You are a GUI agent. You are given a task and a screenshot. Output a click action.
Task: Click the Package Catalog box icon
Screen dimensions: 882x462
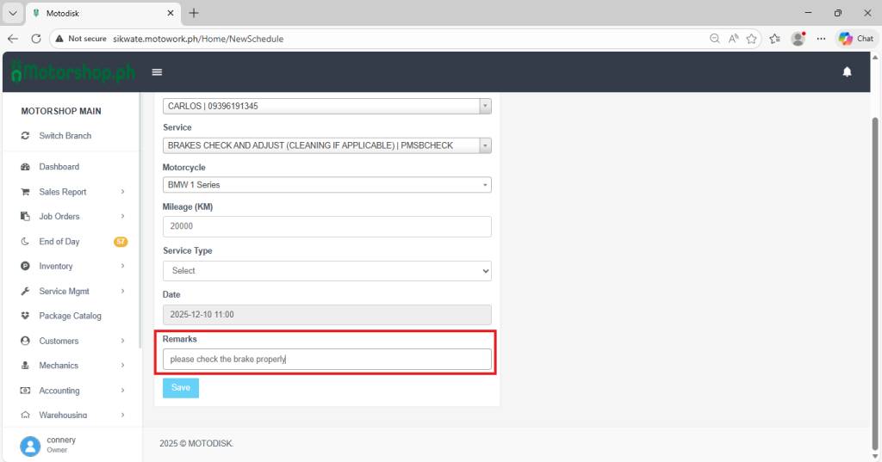point(25,316)
